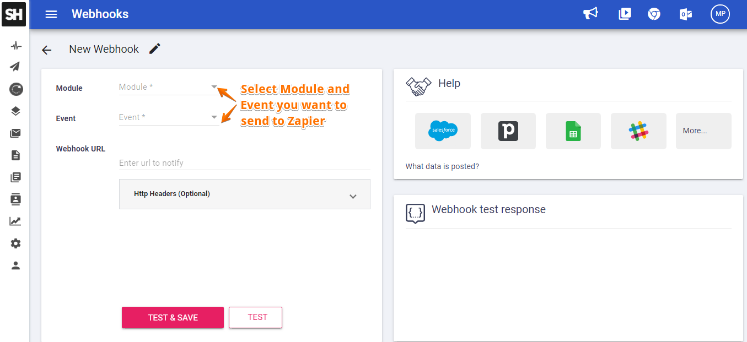Edit webhook name with pencil icon
The width and height of the screenshot is (747, 342).
[x=155, y=49]
